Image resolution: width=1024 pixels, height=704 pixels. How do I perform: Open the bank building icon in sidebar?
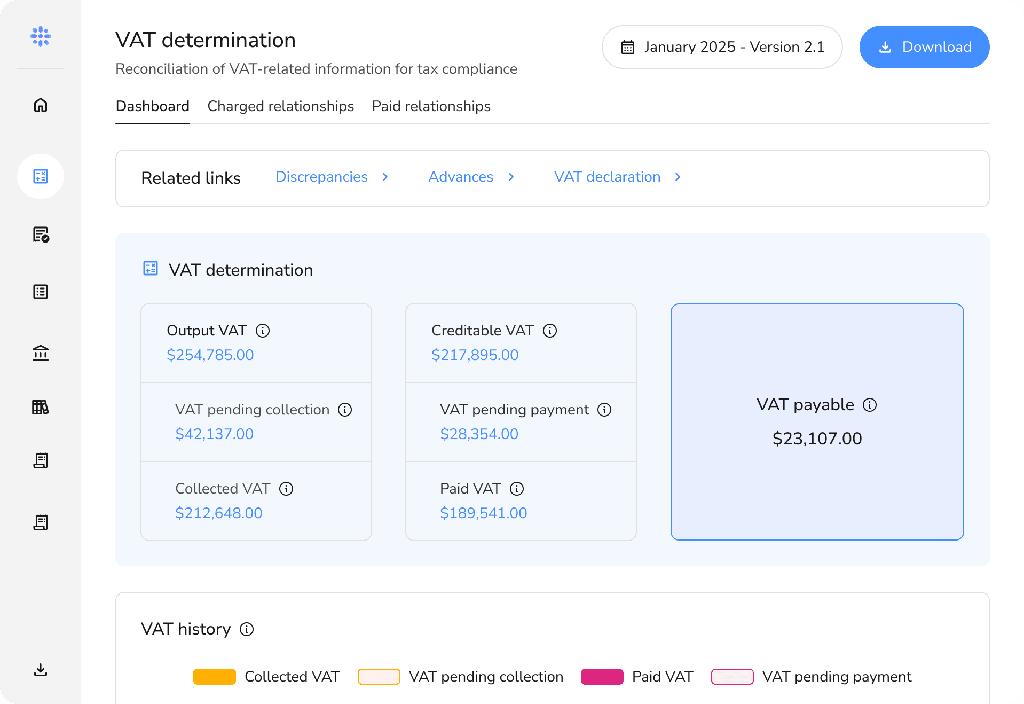point(41,353)
